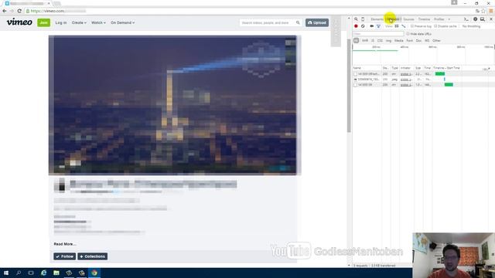Viewport: 495px width, 278px height.
Task: Switch to DevTools Elements tab
Action: [377, 19]
